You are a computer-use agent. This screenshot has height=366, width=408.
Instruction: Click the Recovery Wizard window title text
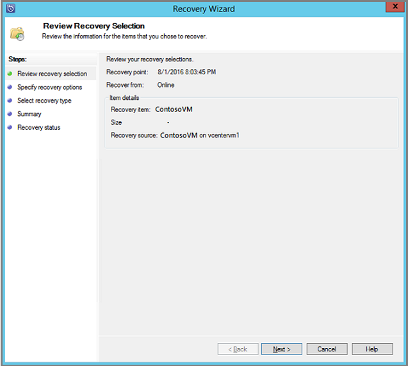[204, 9]
